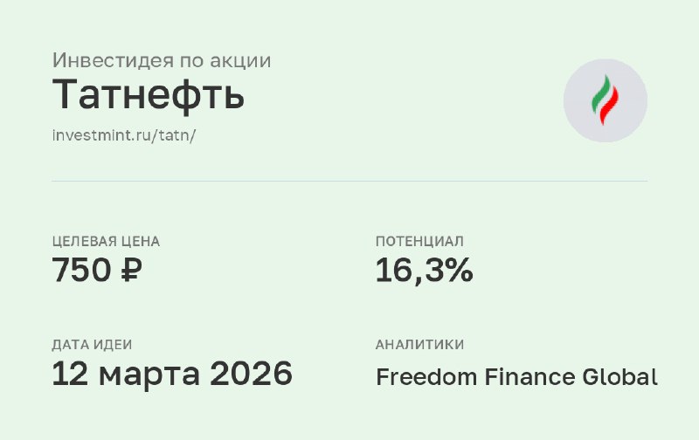Click the ruble sign next to 750
This screenshot has width=699, height=440.
click(x=132, y=270)
